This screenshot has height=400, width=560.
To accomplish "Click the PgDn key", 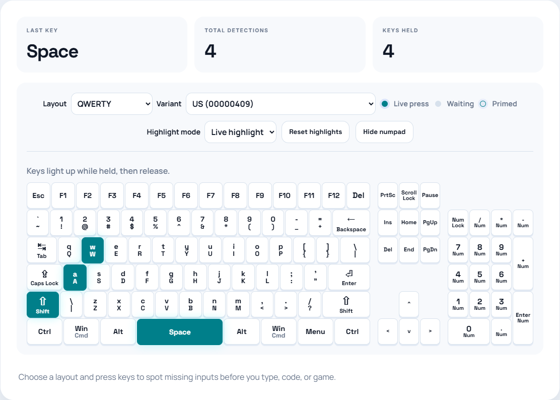I will click(x=430, y=250).
